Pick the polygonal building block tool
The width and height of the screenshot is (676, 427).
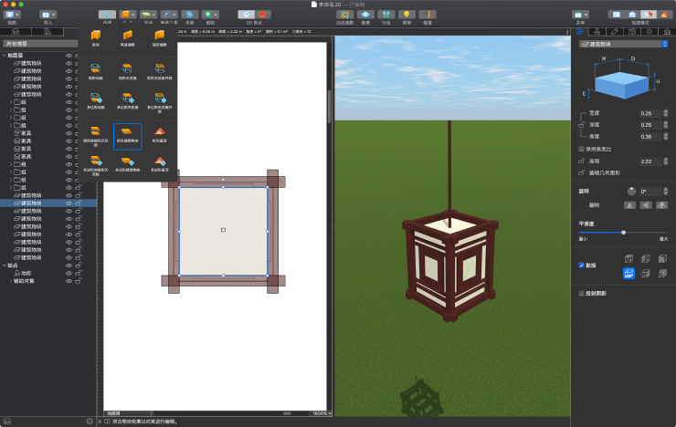128,165
